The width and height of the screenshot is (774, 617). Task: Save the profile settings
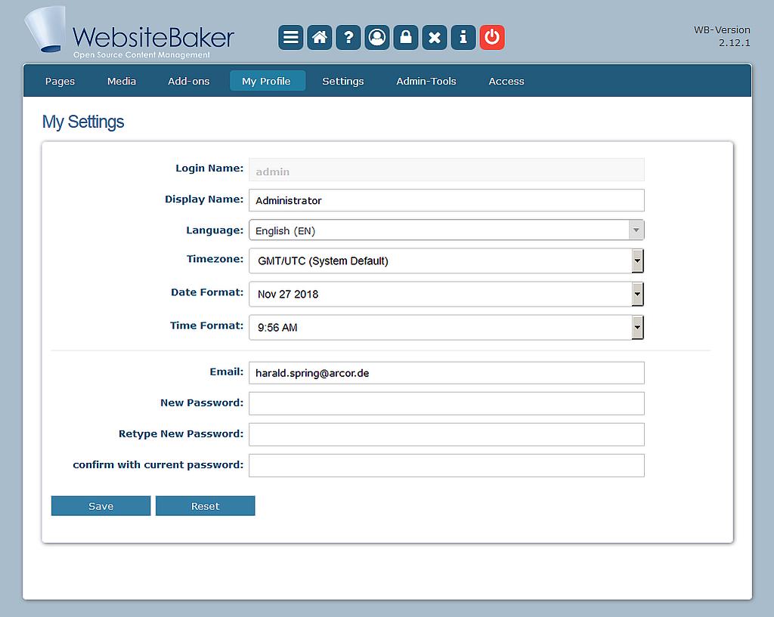point(101,506)
